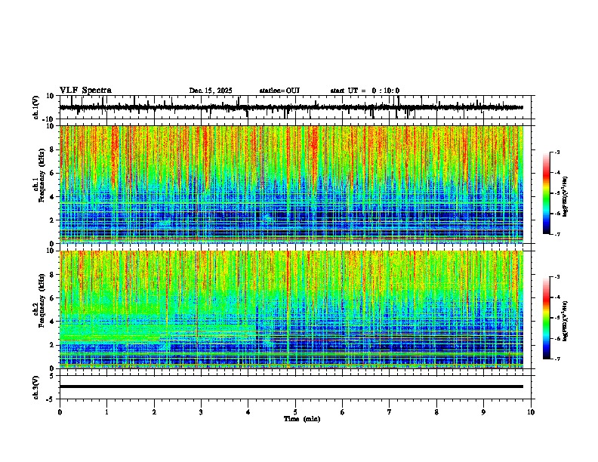The height and width of the screenshot is (462, 598).
Task: Click the "-3" label on ch.1 color bar
Action: pyautogui.click(x=556, y=152)
